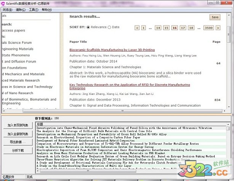This screenshot has width=234, height=181.
Task: Click 分析下载 button
Action: (x=18, y=151)
